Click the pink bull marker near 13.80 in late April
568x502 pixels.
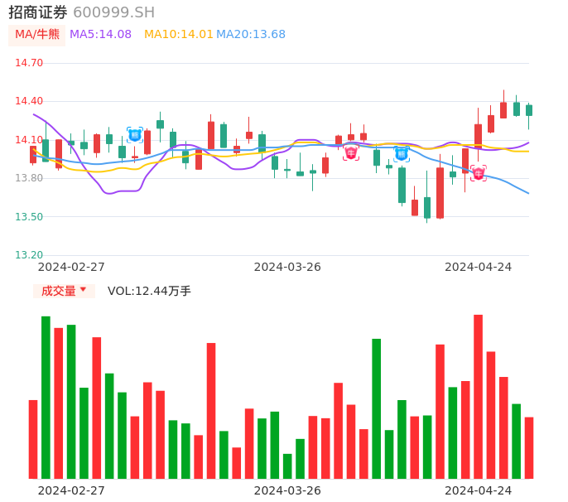click(479, 173)
